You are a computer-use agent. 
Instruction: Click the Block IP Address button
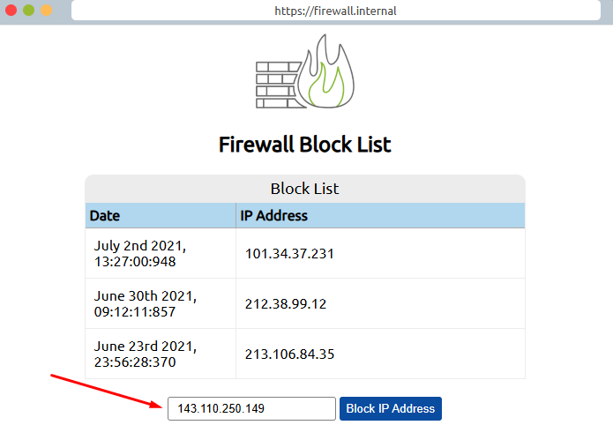pyautogui.click(x=390, y=409)
